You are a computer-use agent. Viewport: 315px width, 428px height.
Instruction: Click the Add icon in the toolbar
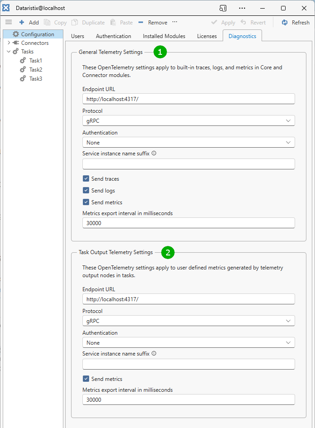click(x=22, y=22)
